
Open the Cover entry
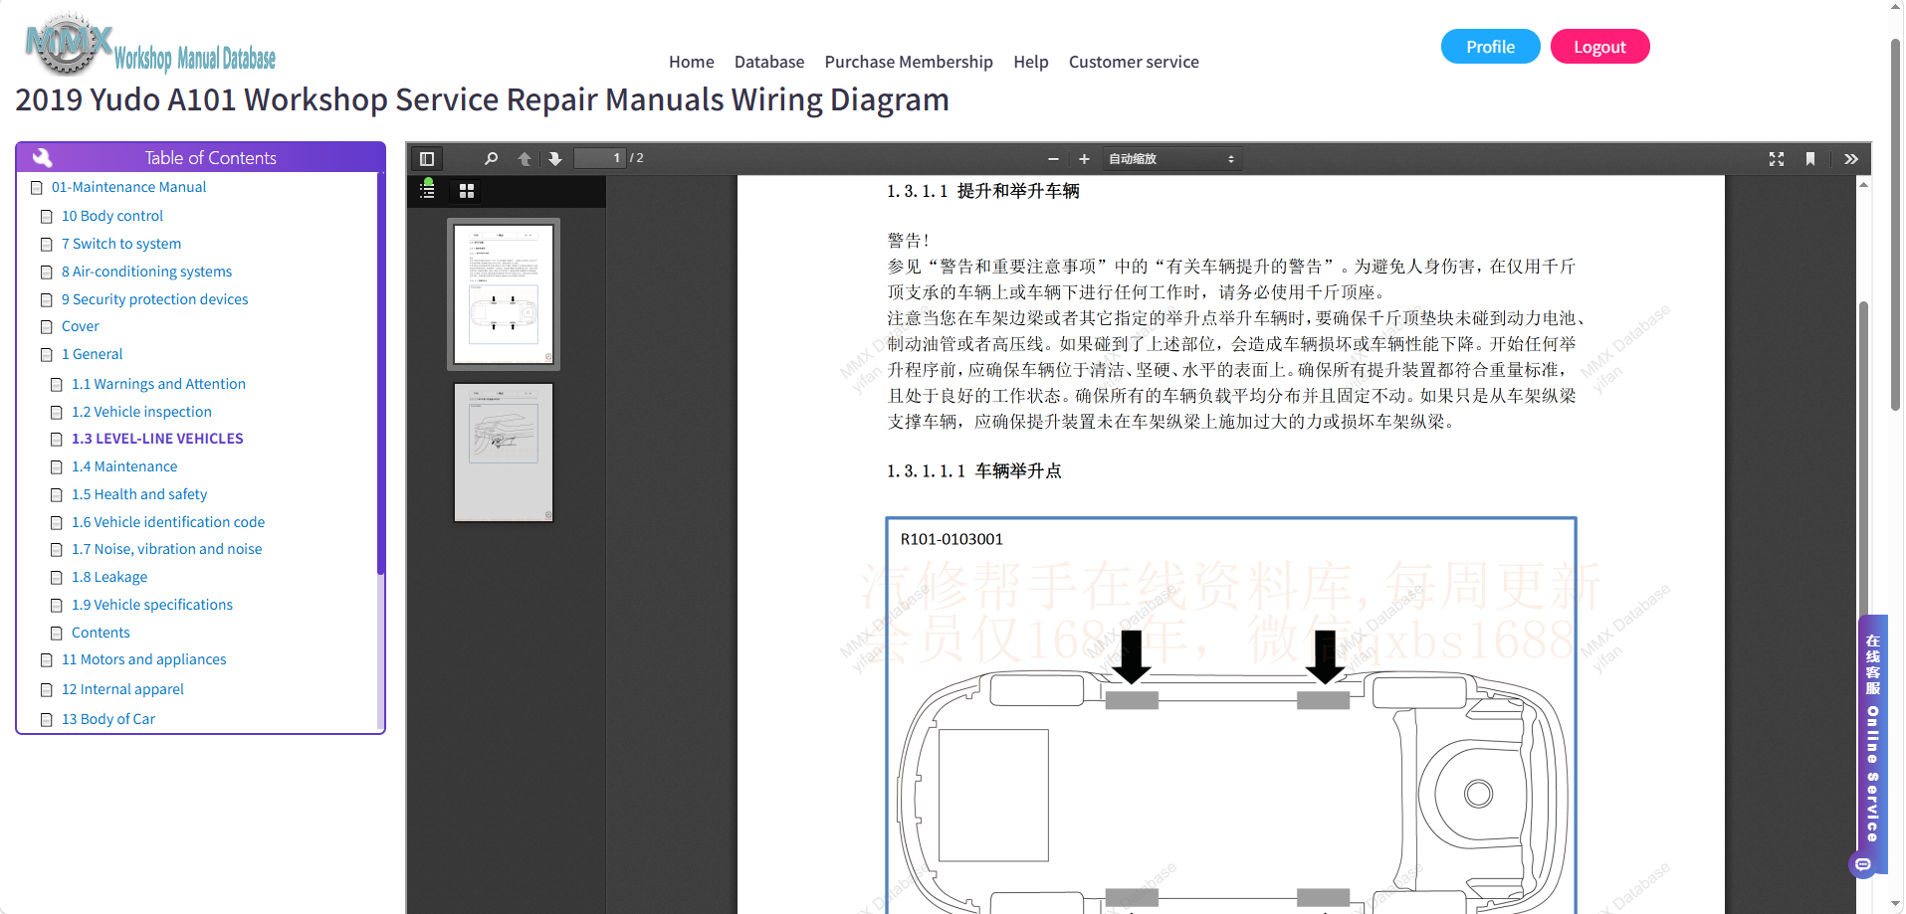point(81,326)
